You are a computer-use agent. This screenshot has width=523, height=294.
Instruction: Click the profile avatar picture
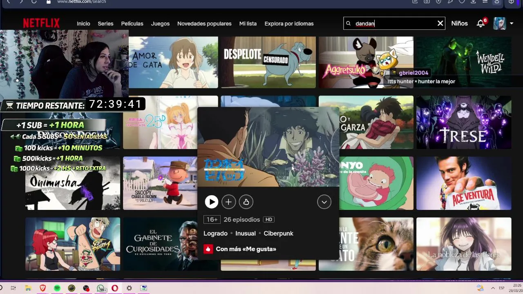tap(499, 24)
